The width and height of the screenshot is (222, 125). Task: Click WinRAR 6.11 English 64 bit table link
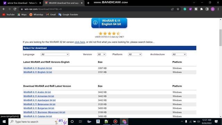point(38,68)
